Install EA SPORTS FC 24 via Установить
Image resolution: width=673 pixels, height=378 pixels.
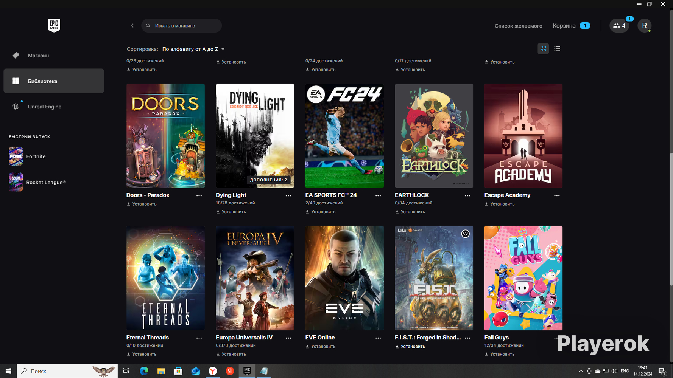click(321, 212)
